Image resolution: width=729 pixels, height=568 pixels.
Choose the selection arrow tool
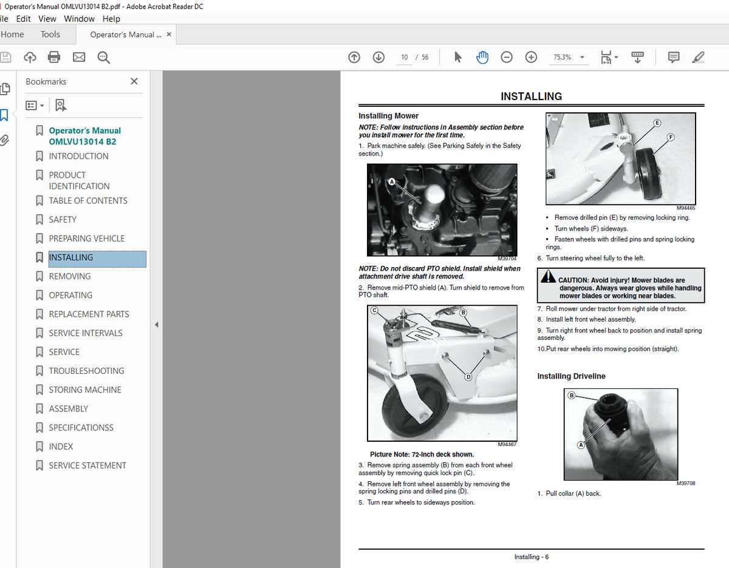coord(458,57)
